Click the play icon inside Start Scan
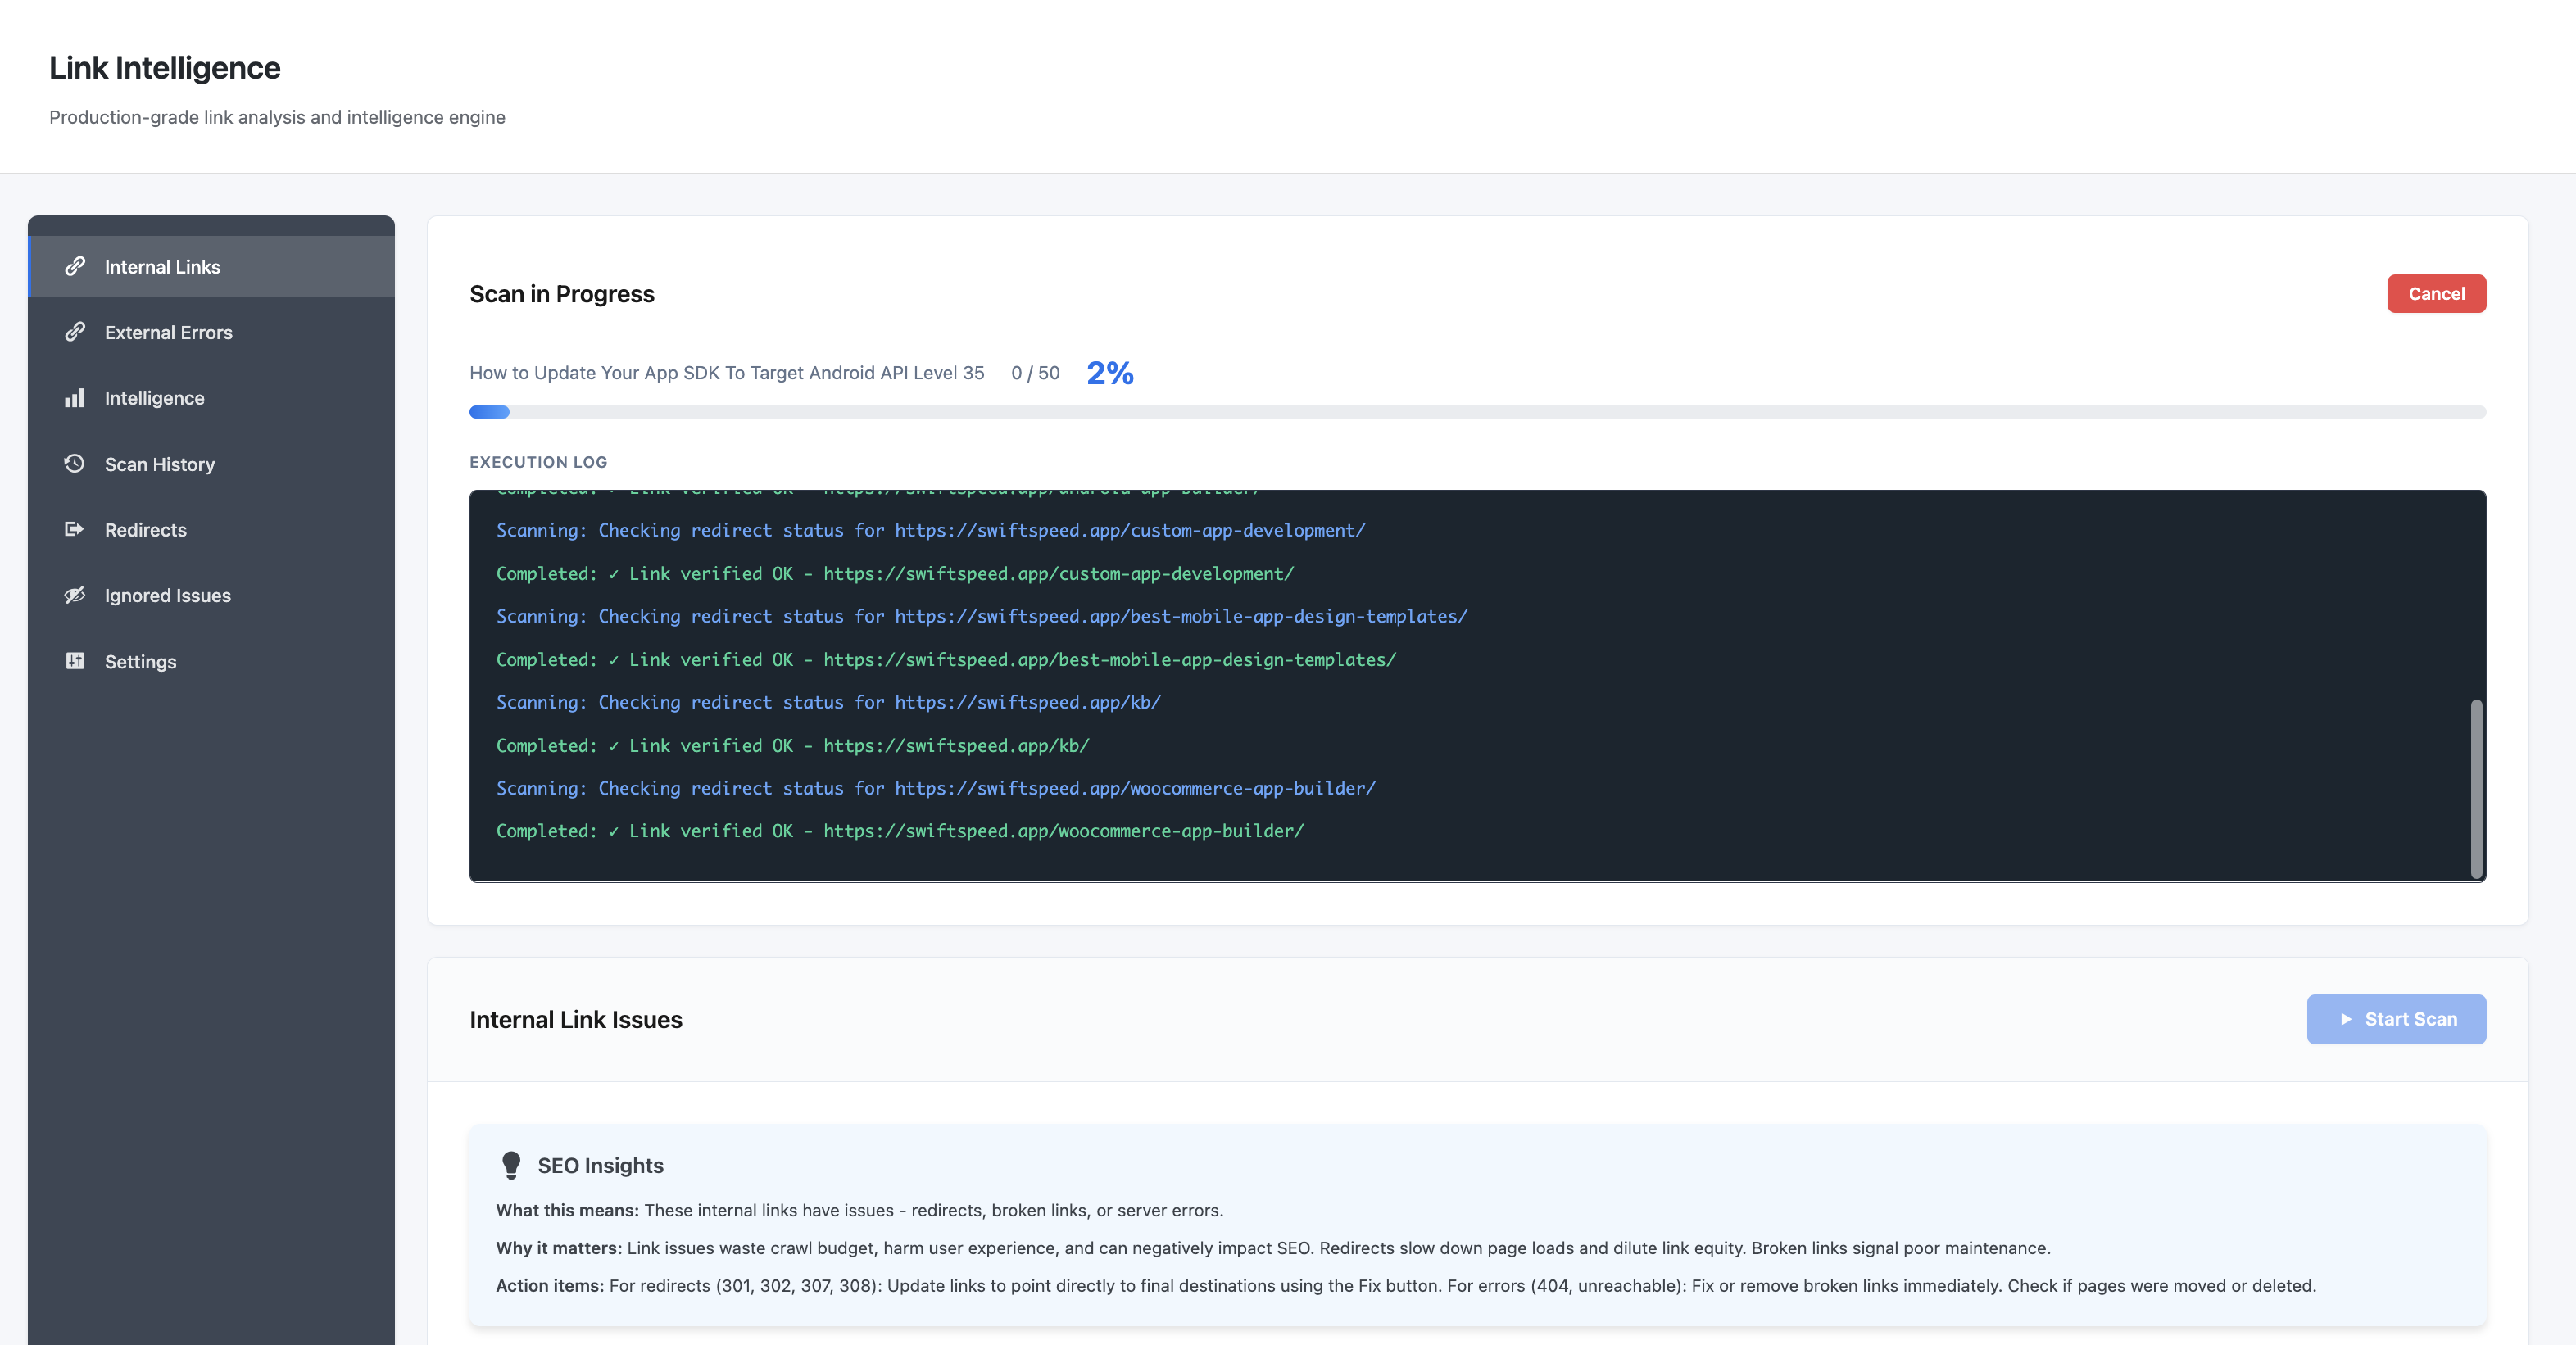 pyautogui.click(x=2346, y=1019)
